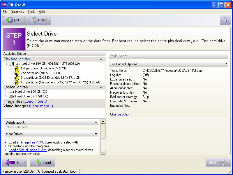Collapse the Logical drives section
This screenshot has width=233, height=175.
pos(101,87)
